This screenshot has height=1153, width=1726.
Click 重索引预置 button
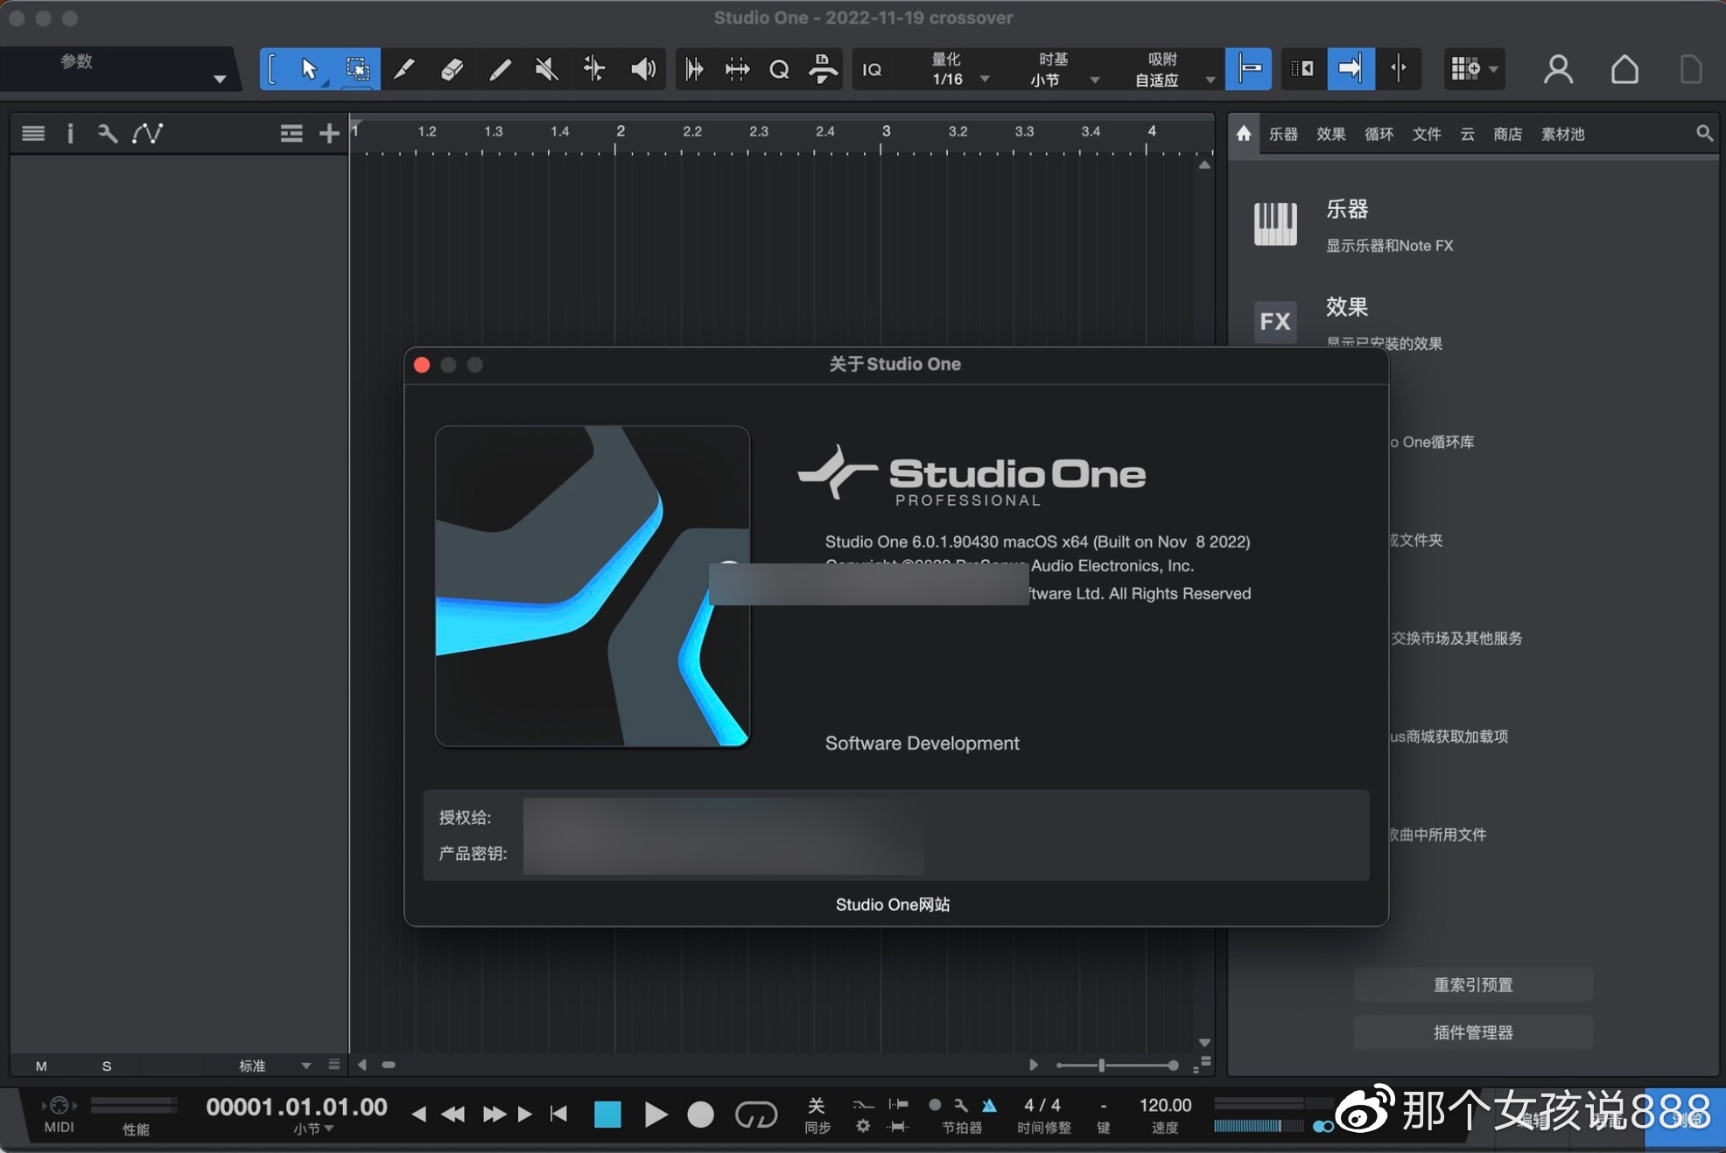point(1473,985)
